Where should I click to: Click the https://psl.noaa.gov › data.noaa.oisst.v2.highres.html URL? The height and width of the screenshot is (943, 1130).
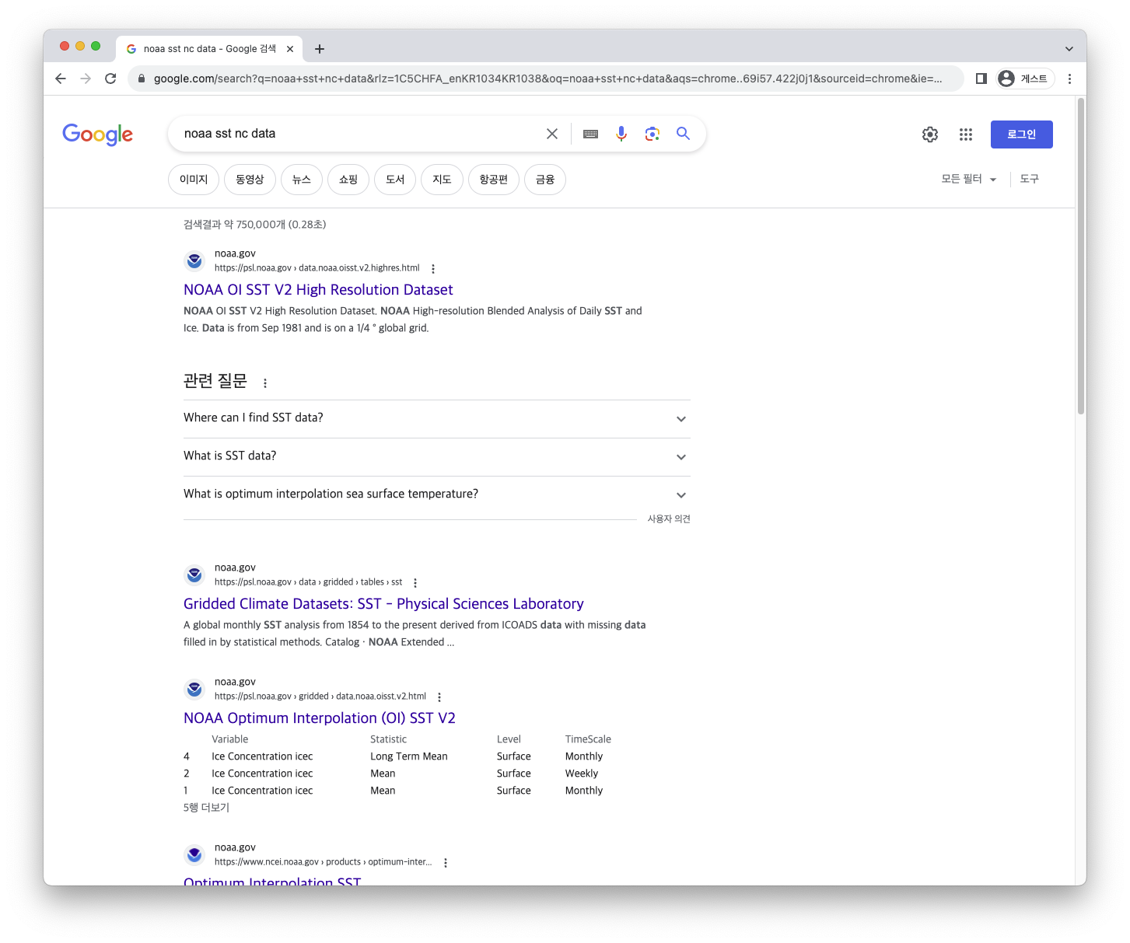pyautogui.click(x=317, y=268)
